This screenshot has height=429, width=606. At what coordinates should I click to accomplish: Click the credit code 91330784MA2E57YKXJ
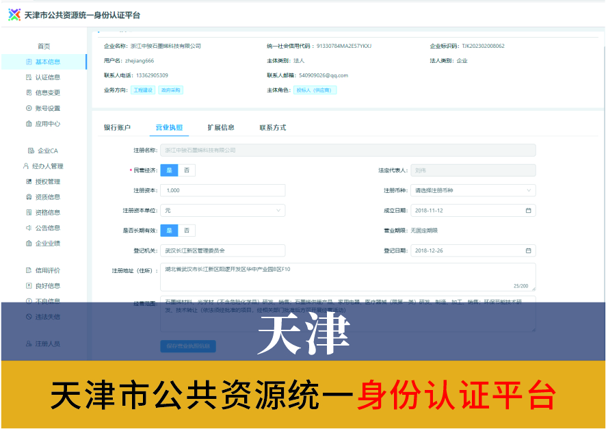344,46
